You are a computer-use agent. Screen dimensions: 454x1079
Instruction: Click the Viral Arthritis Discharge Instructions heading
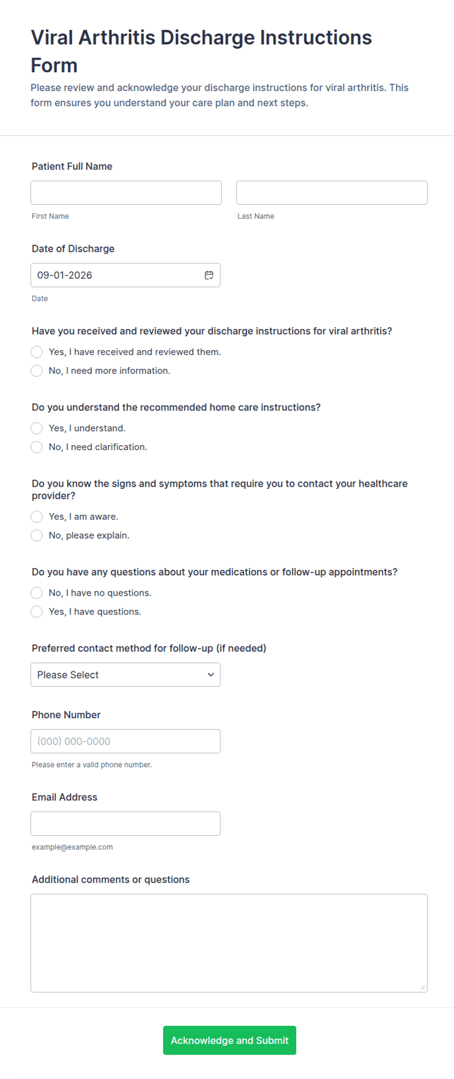[x=201, y=51]
